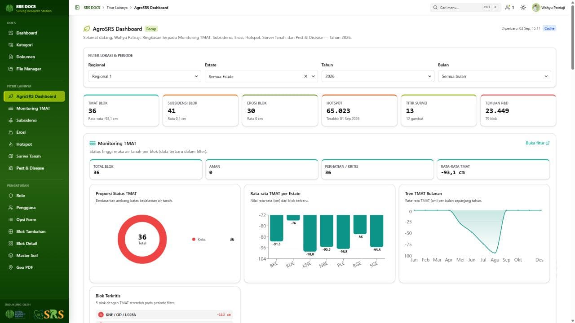Go to Monitoring TMAT in sidebar
Image resolution: width=575 pixels, height=323 pixels.
point(34,109)
